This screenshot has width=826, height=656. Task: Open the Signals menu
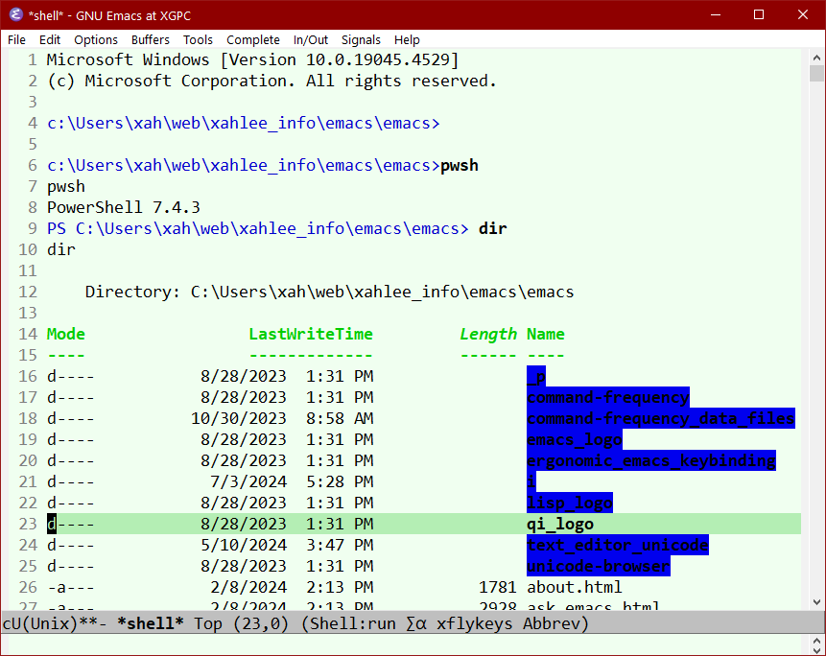[x=361, y=39]
